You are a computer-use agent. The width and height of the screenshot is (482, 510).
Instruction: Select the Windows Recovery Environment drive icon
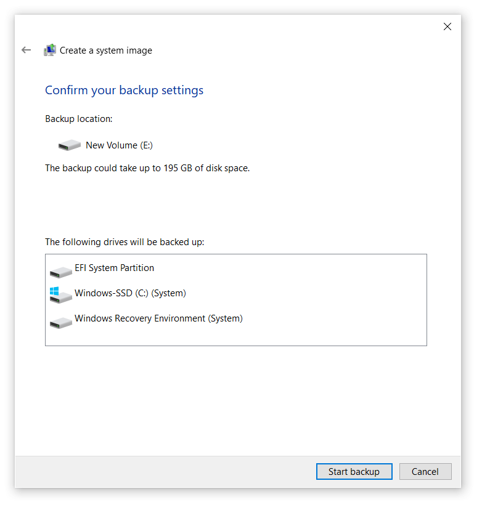pos(61,322)
